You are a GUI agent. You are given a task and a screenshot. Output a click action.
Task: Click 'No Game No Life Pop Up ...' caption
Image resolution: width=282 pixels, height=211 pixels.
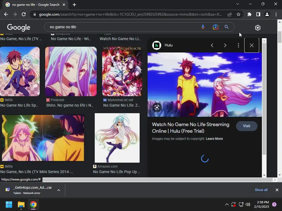(x=116, y=172)
